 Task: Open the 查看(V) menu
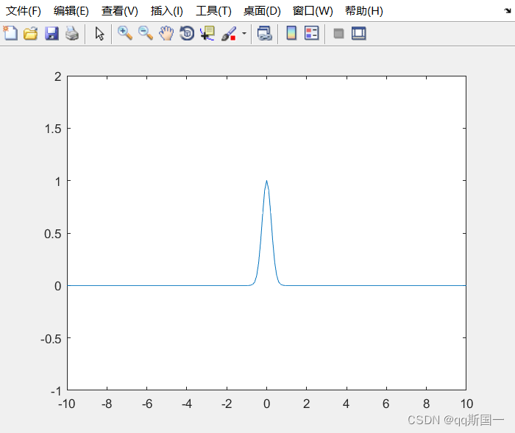click(x=119, y=11)
